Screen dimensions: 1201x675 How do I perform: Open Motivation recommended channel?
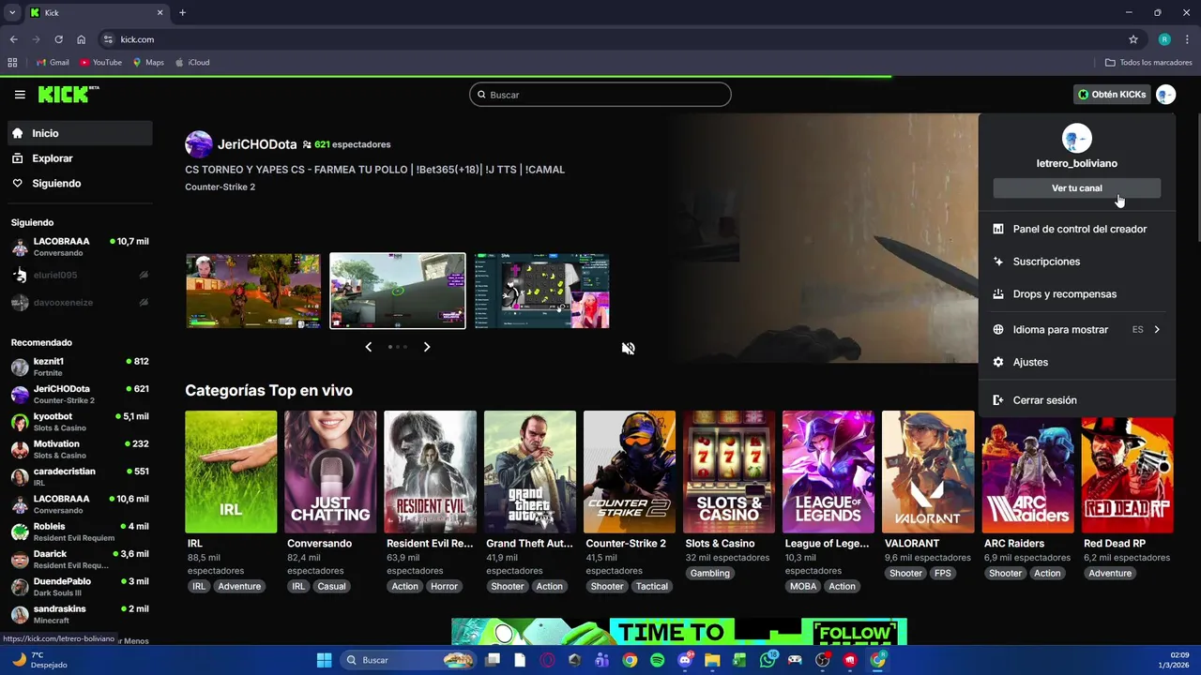coord(80,449)
